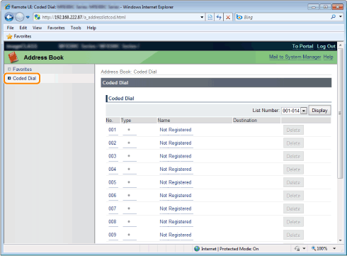Select Coded Dial in the sidebar
347x256 pixels.
coord(24,78)
